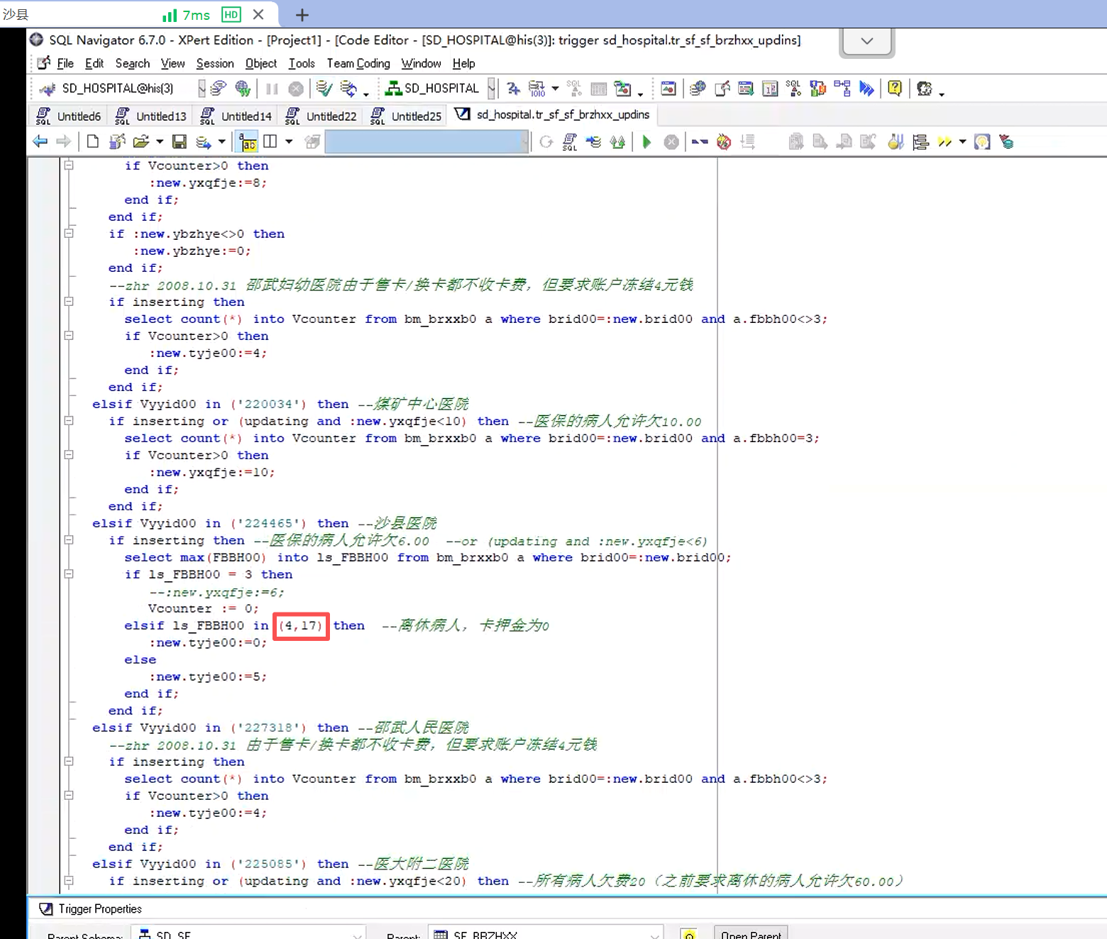Click the commit database checkmark icon
The height and width of the screenshot is (939, 1107).
(324, 88)
